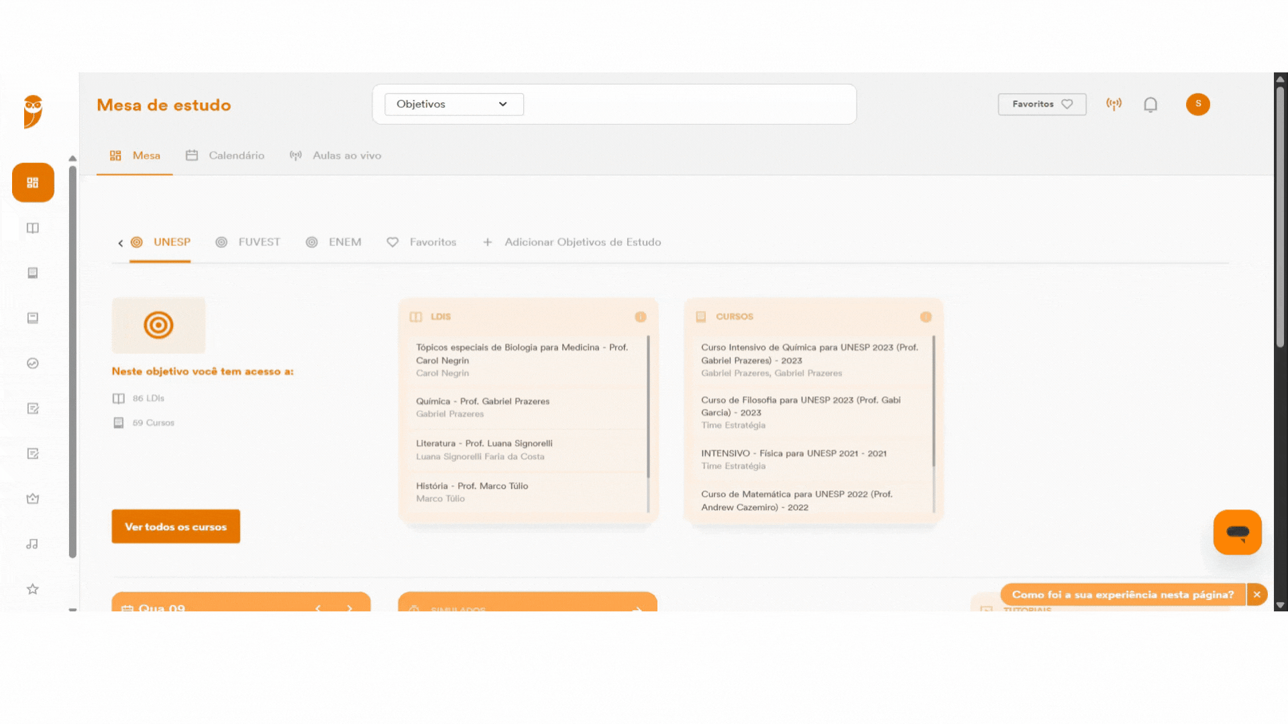Viewport: 1288px width, 724px height.
Task: Open the open-book icon in the sidebar
Action: 33,228
